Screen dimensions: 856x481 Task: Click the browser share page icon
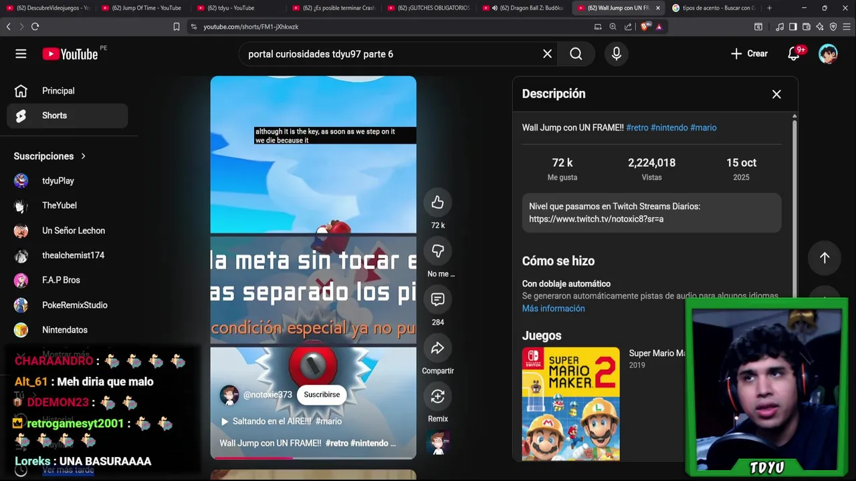click(x=628, y=27)
